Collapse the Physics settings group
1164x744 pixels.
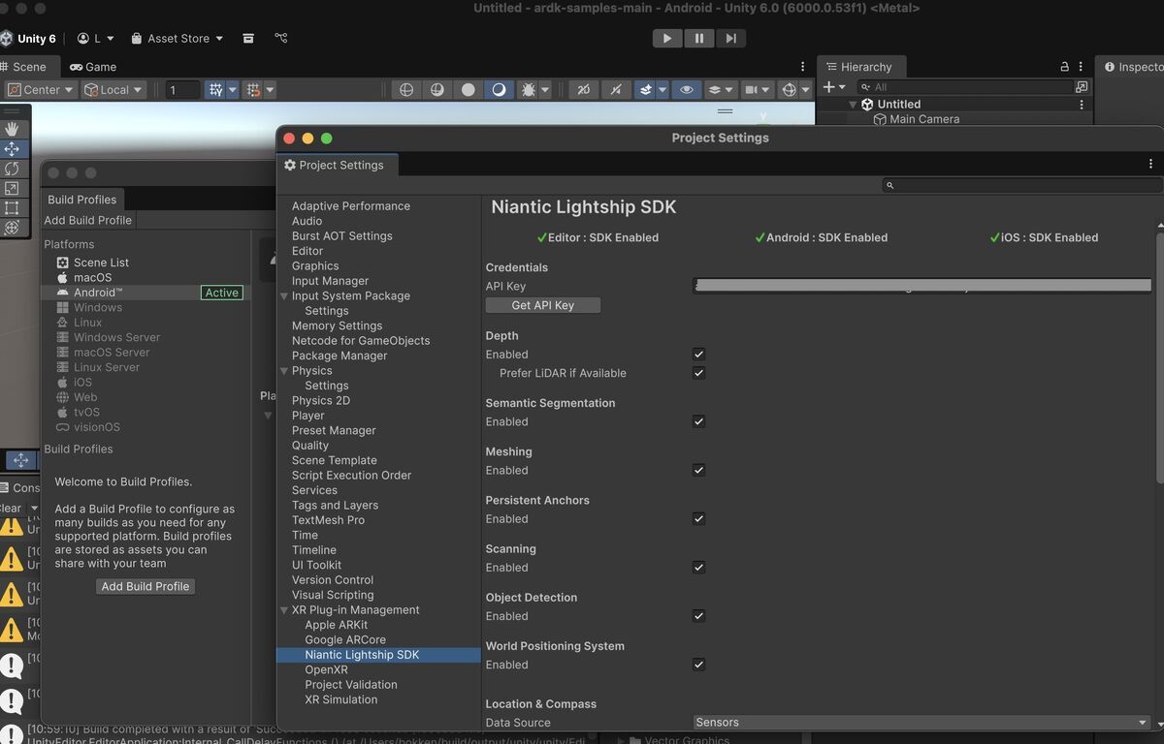[284, 371]
